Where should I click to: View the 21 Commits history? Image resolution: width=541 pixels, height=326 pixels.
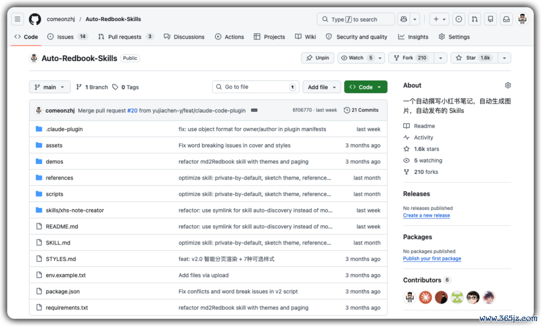[x=361, y=110]
